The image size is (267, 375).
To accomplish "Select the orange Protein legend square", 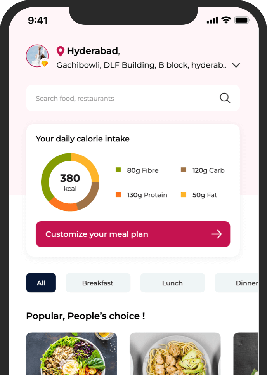I will point(118,194).
